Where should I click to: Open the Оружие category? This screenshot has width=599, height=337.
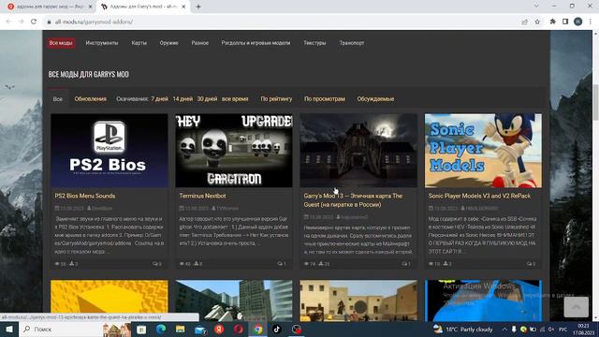(x=168, y=43)
